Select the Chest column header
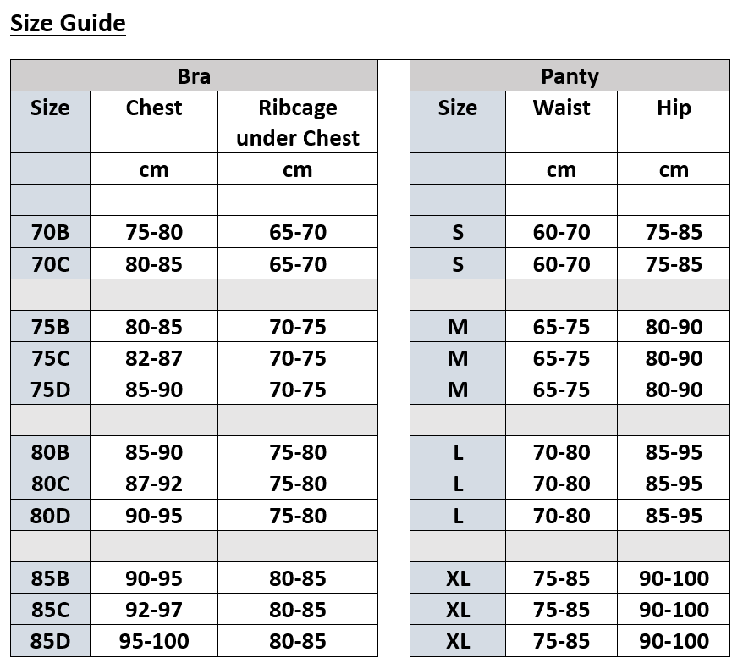 [153, 108]
